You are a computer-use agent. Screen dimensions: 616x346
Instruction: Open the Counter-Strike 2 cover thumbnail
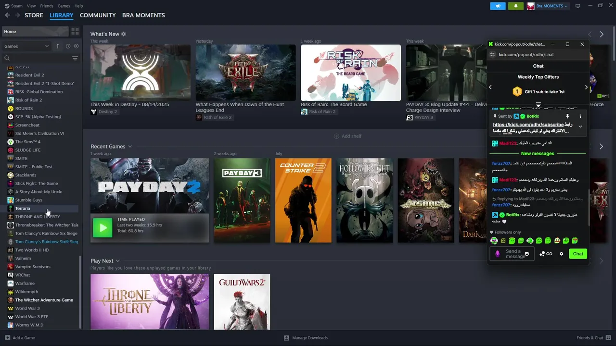click(303, 200)
